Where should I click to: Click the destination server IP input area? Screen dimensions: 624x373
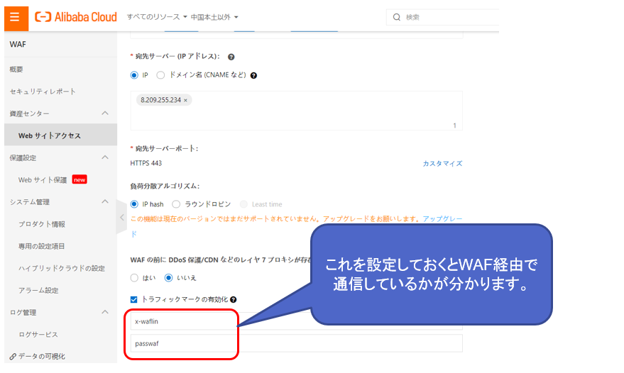(297, 111)
